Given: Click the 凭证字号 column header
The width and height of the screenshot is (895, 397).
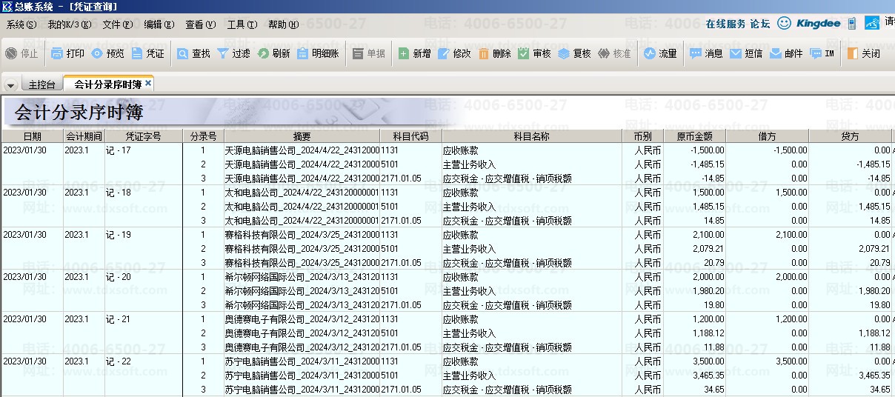Looking at the screenshot, I should click(x=144, y=136).
